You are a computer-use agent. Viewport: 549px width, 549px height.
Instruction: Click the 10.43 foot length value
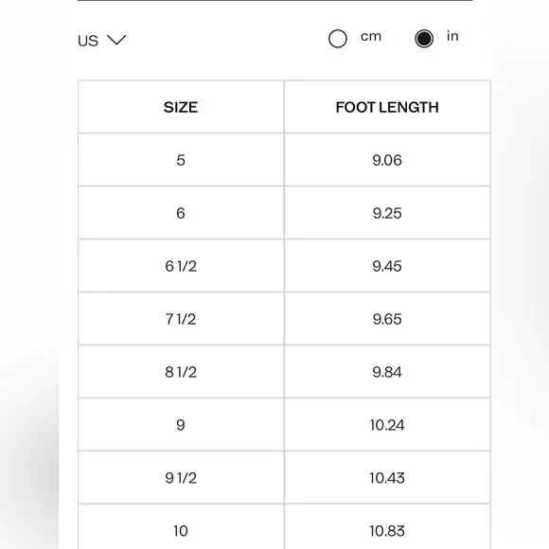(387, 478)
